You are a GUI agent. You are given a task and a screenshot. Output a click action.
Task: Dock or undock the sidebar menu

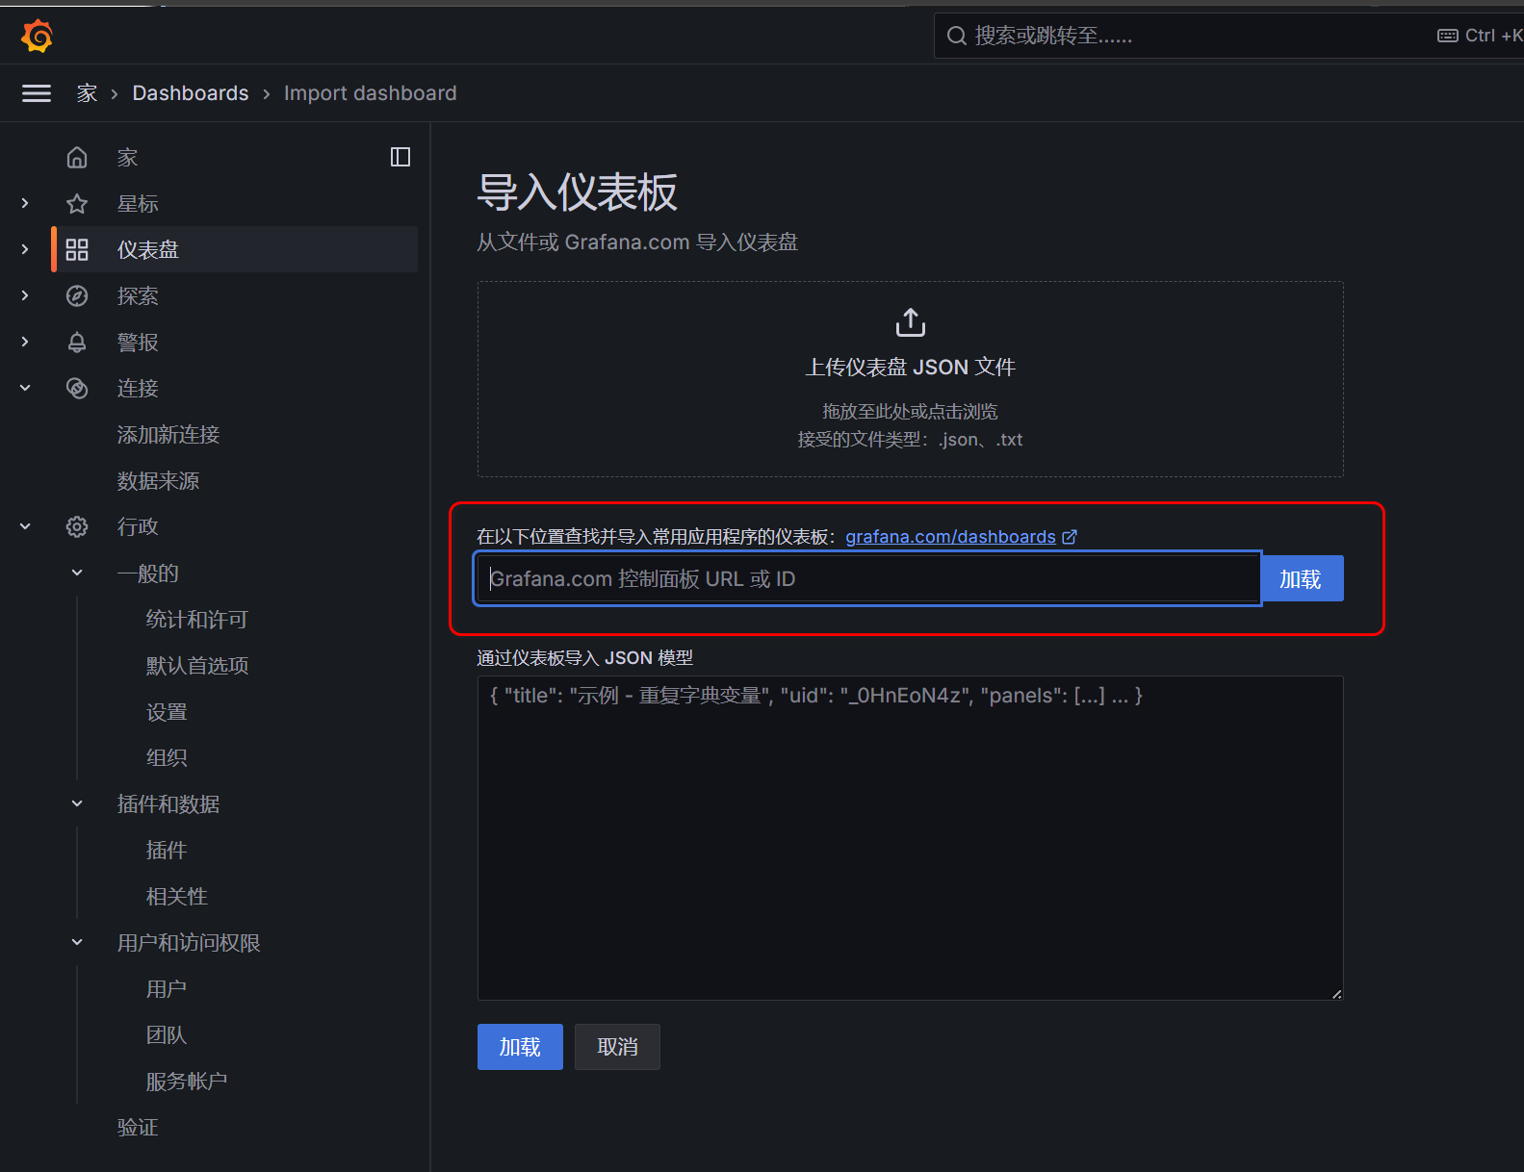400,157
